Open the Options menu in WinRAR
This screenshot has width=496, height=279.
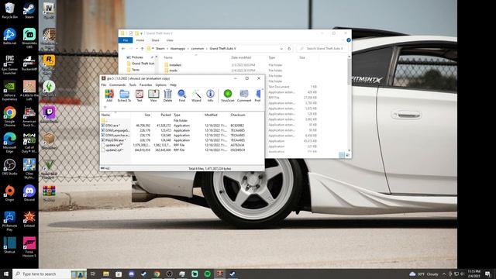[x=160, y=85]
